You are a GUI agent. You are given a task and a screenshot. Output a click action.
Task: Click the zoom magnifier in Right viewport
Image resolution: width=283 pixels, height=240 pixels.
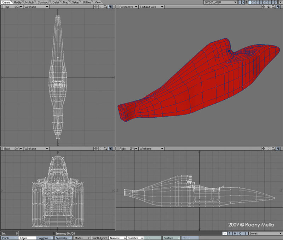[x=273, y=149]
